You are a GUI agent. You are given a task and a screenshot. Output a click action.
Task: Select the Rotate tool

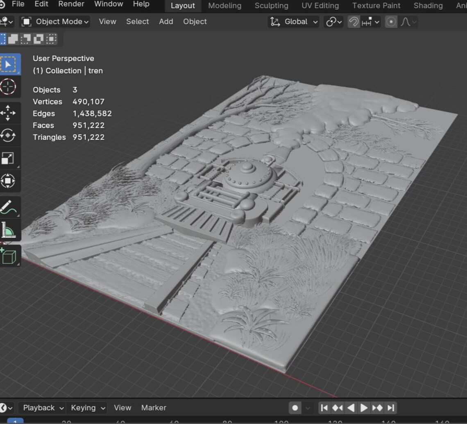pyautogui.click(x=8, y=136)
